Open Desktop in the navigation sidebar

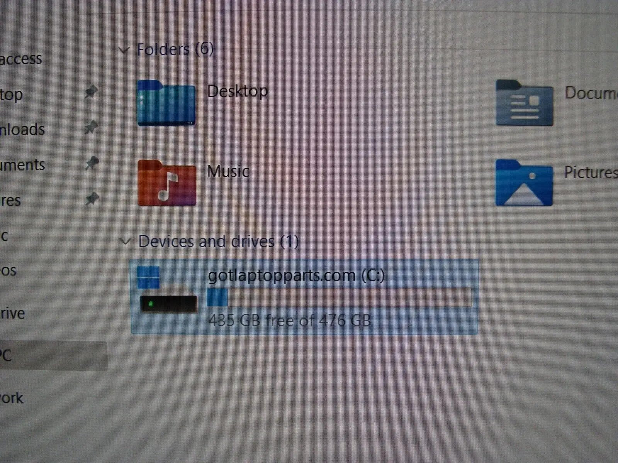click(x=12, y=95)
